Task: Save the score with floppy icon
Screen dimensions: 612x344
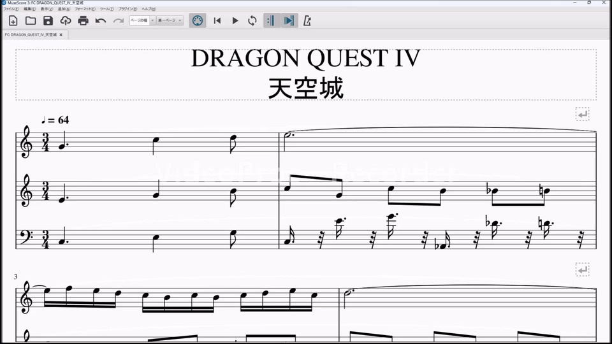Action: click(48, 20)
